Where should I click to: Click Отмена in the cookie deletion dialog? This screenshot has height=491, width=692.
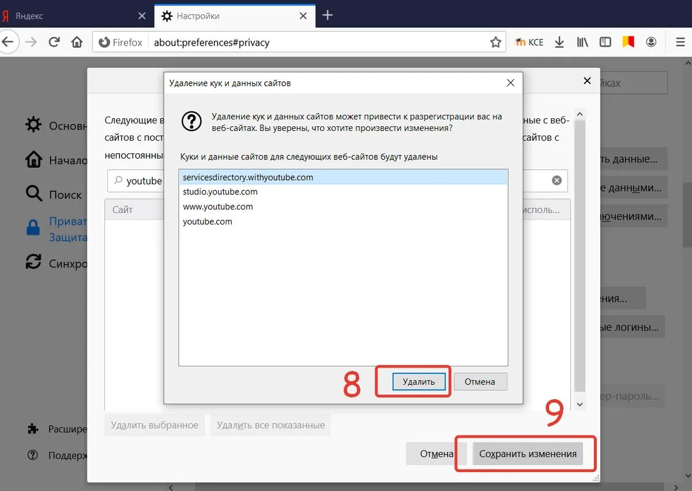pos(480,381)
